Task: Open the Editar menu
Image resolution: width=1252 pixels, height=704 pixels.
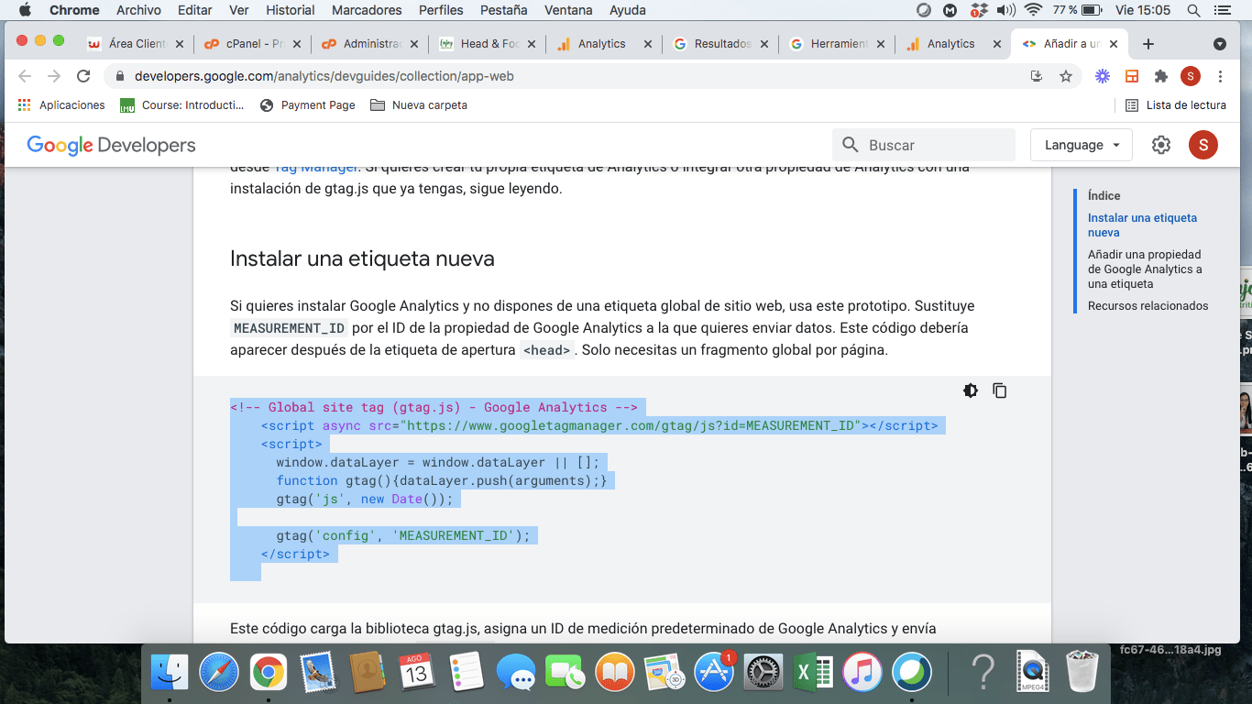Action: 194,10
